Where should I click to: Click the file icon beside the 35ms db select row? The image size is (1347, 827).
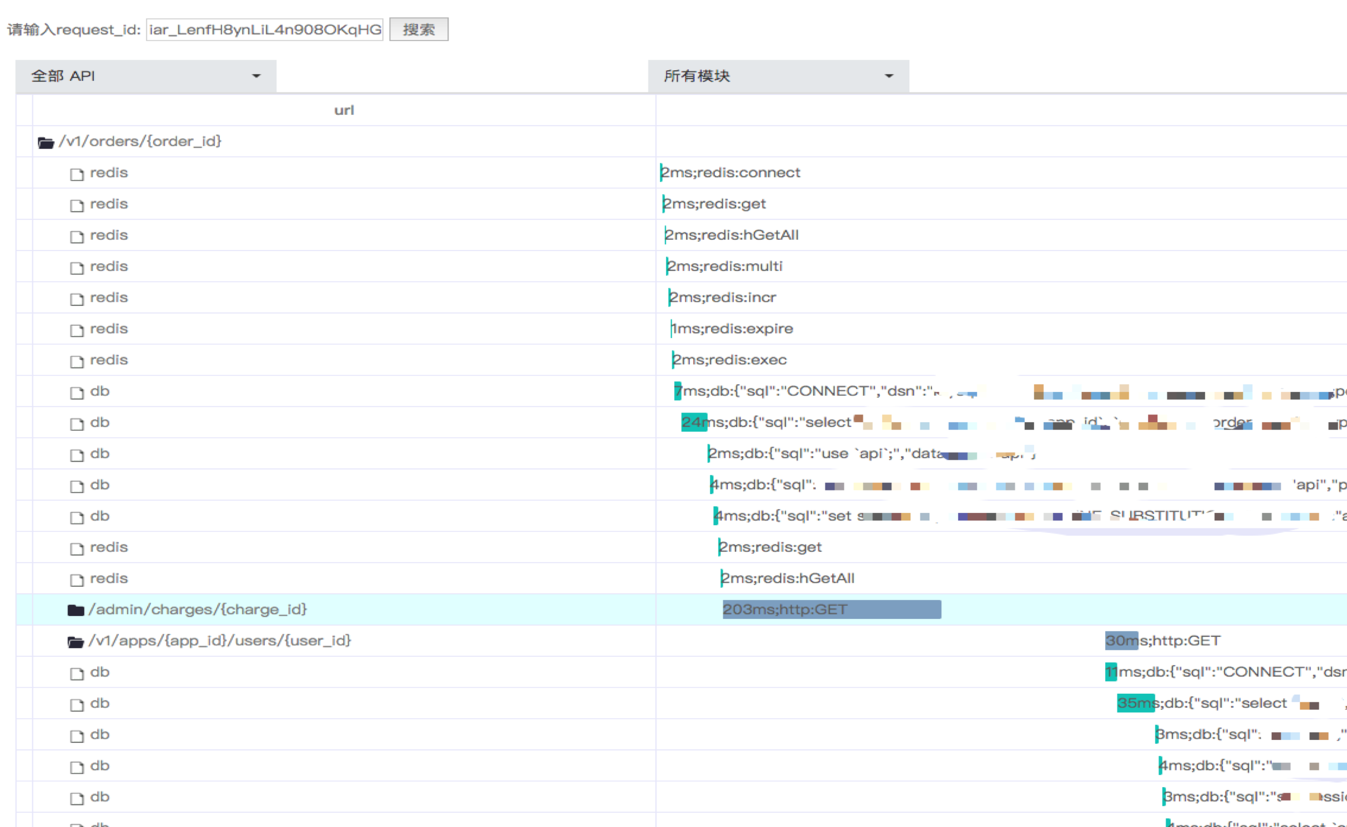pos(76,705)
